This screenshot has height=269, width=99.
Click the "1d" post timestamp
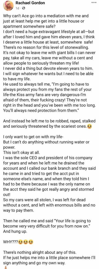click(x=17, y=8)
